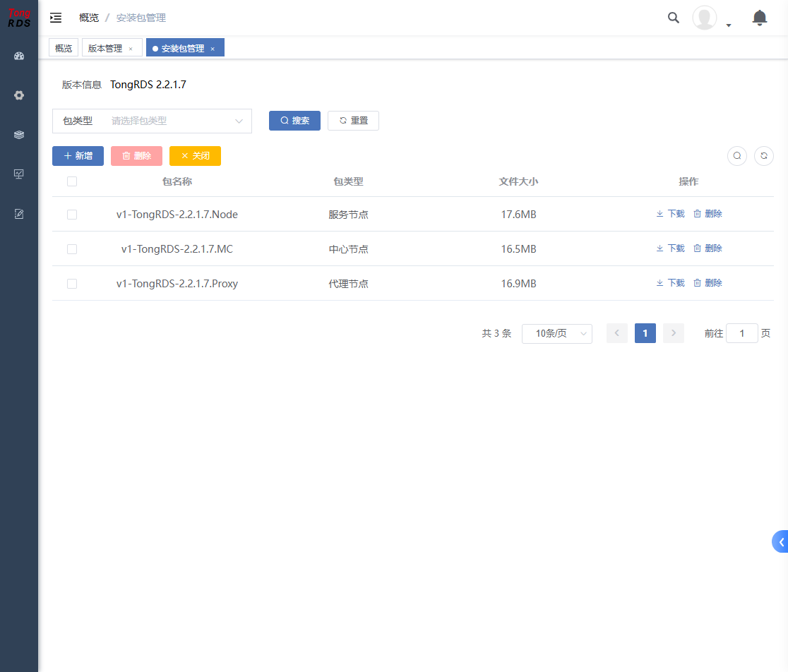The image size is (788, 672).
Task: Download v1-TongRDS-2.2.1.7.Node package
Action: tap(670, 214)
